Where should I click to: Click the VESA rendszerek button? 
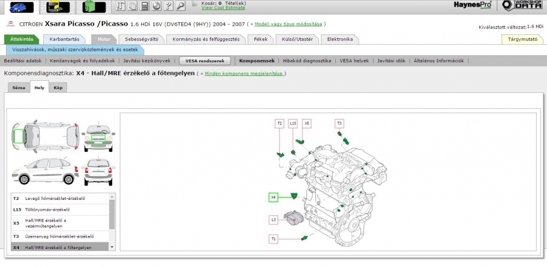(x=205, y=61)
